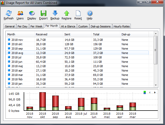Screen dimensions: 165x125
Task: Switch to the Per Week tab
Action: (x=36, y=26)
